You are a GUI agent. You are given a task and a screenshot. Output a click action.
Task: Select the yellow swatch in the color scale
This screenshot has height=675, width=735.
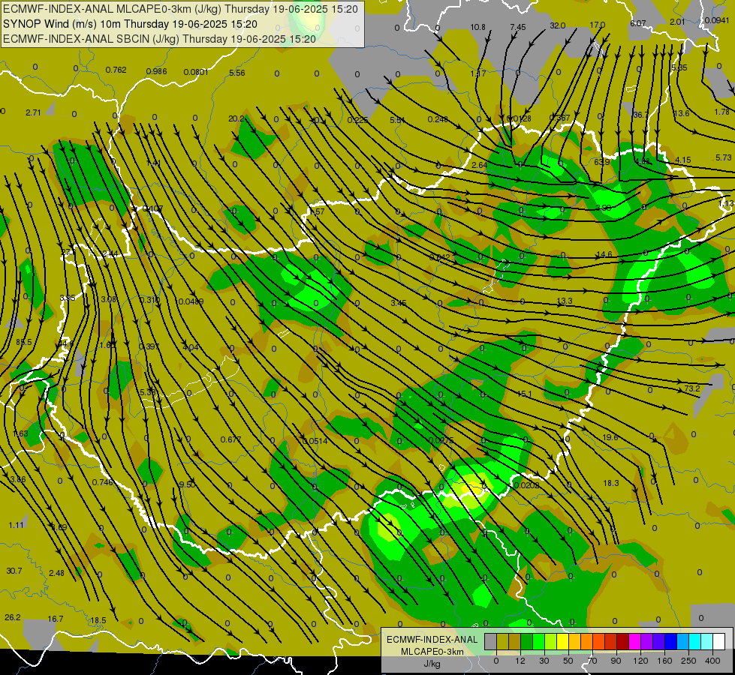[x=563, y=641]
